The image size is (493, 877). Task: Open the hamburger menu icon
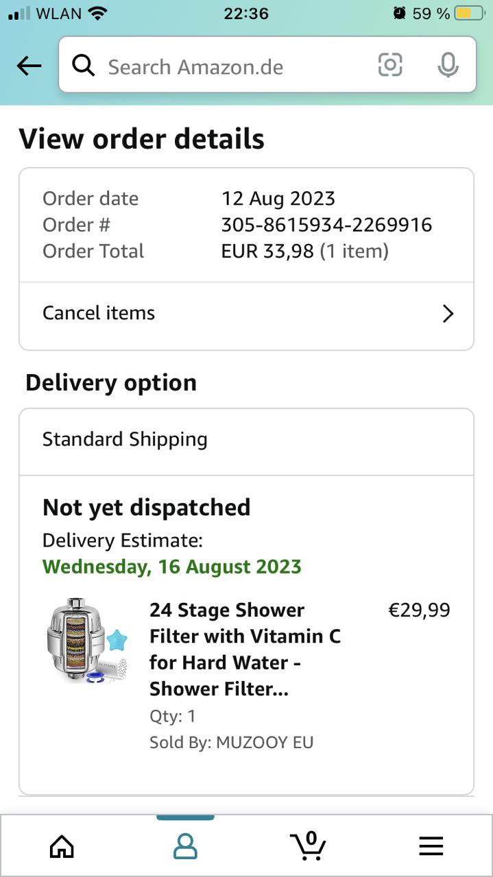pyautogui.click(x=431, y=847)
